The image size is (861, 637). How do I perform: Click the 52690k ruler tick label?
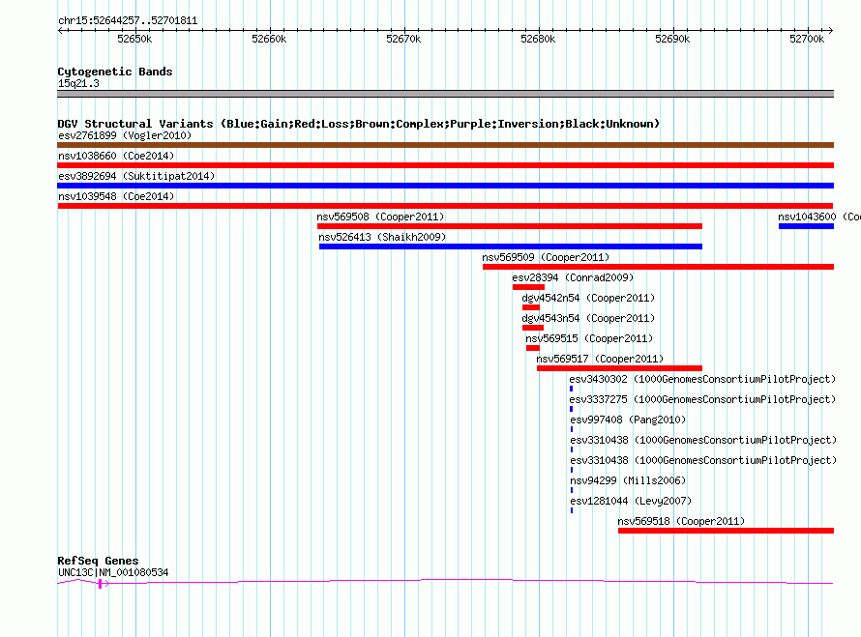[672, 39]
